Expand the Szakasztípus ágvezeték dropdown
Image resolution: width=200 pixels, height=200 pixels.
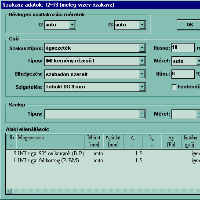(x=142, y=48)
